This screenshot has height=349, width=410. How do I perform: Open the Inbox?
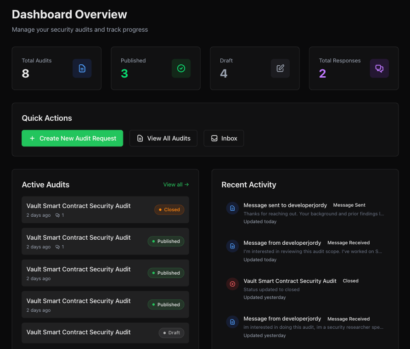pos(224,138)
